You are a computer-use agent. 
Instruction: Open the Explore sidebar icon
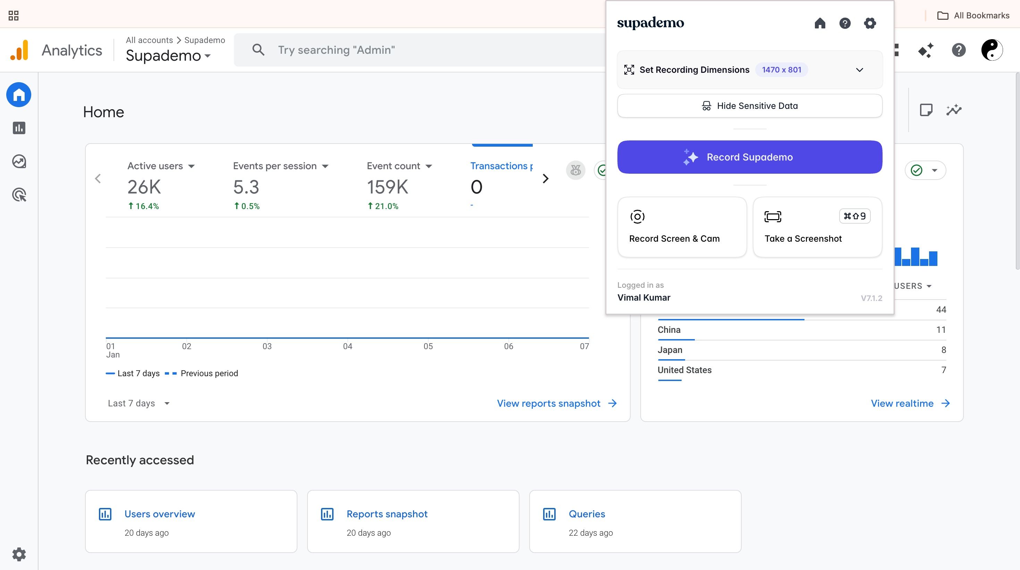(19, 161)
